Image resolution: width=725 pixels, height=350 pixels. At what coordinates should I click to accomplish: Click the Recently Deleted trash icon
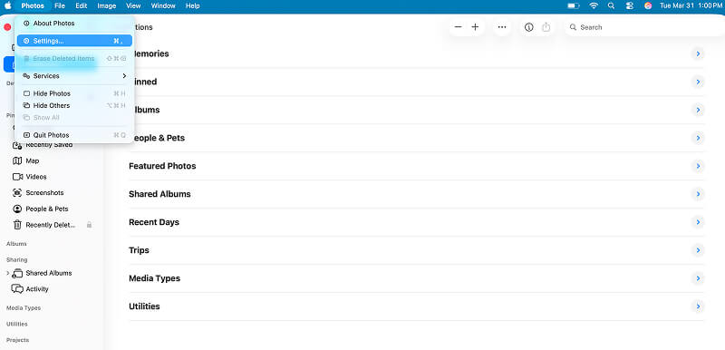(17, 225)
